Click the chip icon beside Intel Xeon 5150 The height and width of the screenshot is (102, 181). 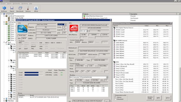pos(9,18)
